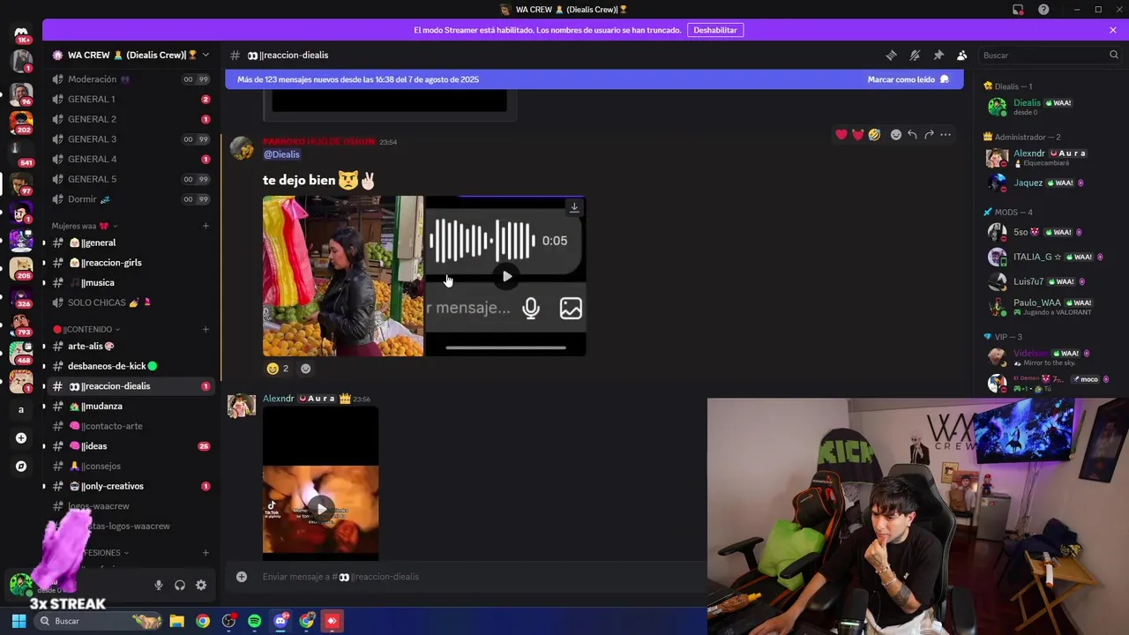Create channel in CONTENIDO category
The image size is (1129, 635).
[x=206, y=329]
